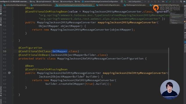
Task: Click new MappingJackson2HttpMessageConverter(objectMapper) on line 53
Action: click(x=88, y=30)
